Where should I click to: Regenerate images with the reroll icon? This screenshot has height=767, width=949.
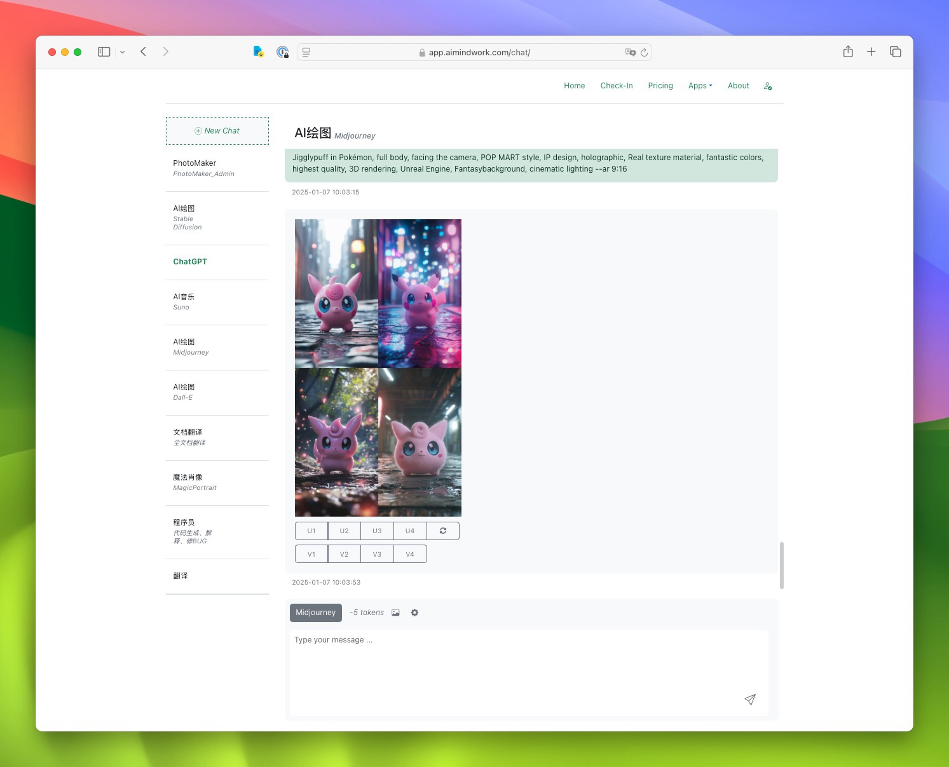point(443,531)
